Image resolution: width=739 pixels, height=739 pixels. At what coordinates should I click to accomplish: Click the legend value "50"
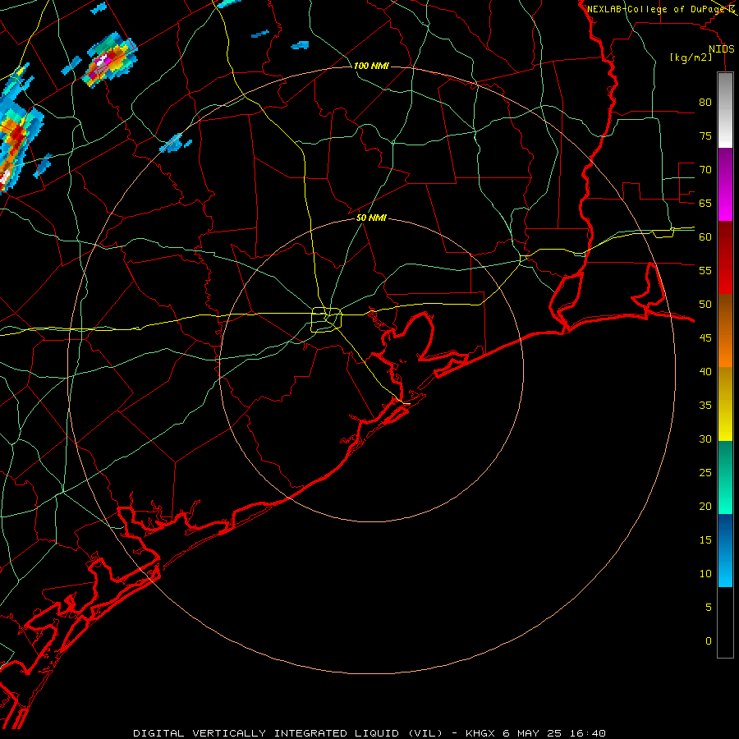(x=705, y=305)
